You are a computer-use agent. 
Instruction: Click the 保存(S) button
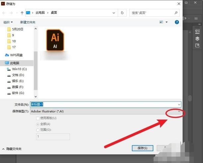tap(143, 148)
